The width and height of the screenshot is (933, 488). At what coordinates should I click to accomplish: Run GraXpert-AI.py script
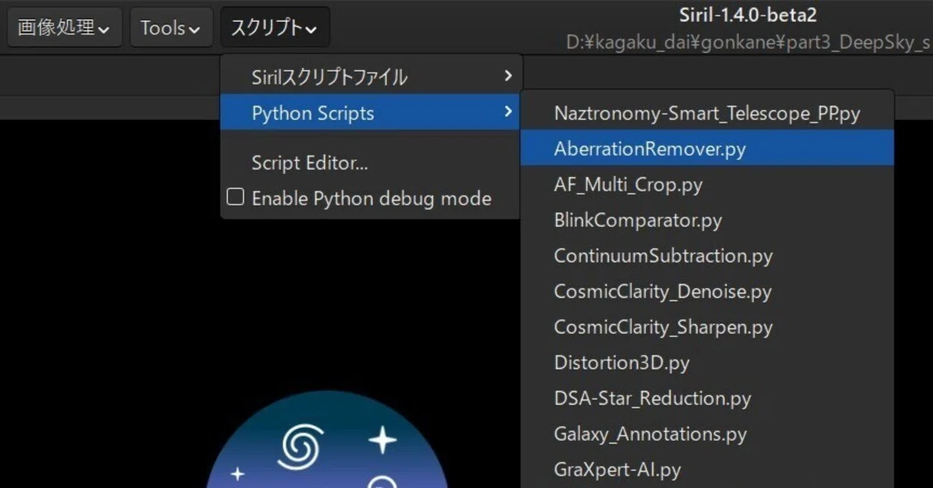tap(707, 470)
